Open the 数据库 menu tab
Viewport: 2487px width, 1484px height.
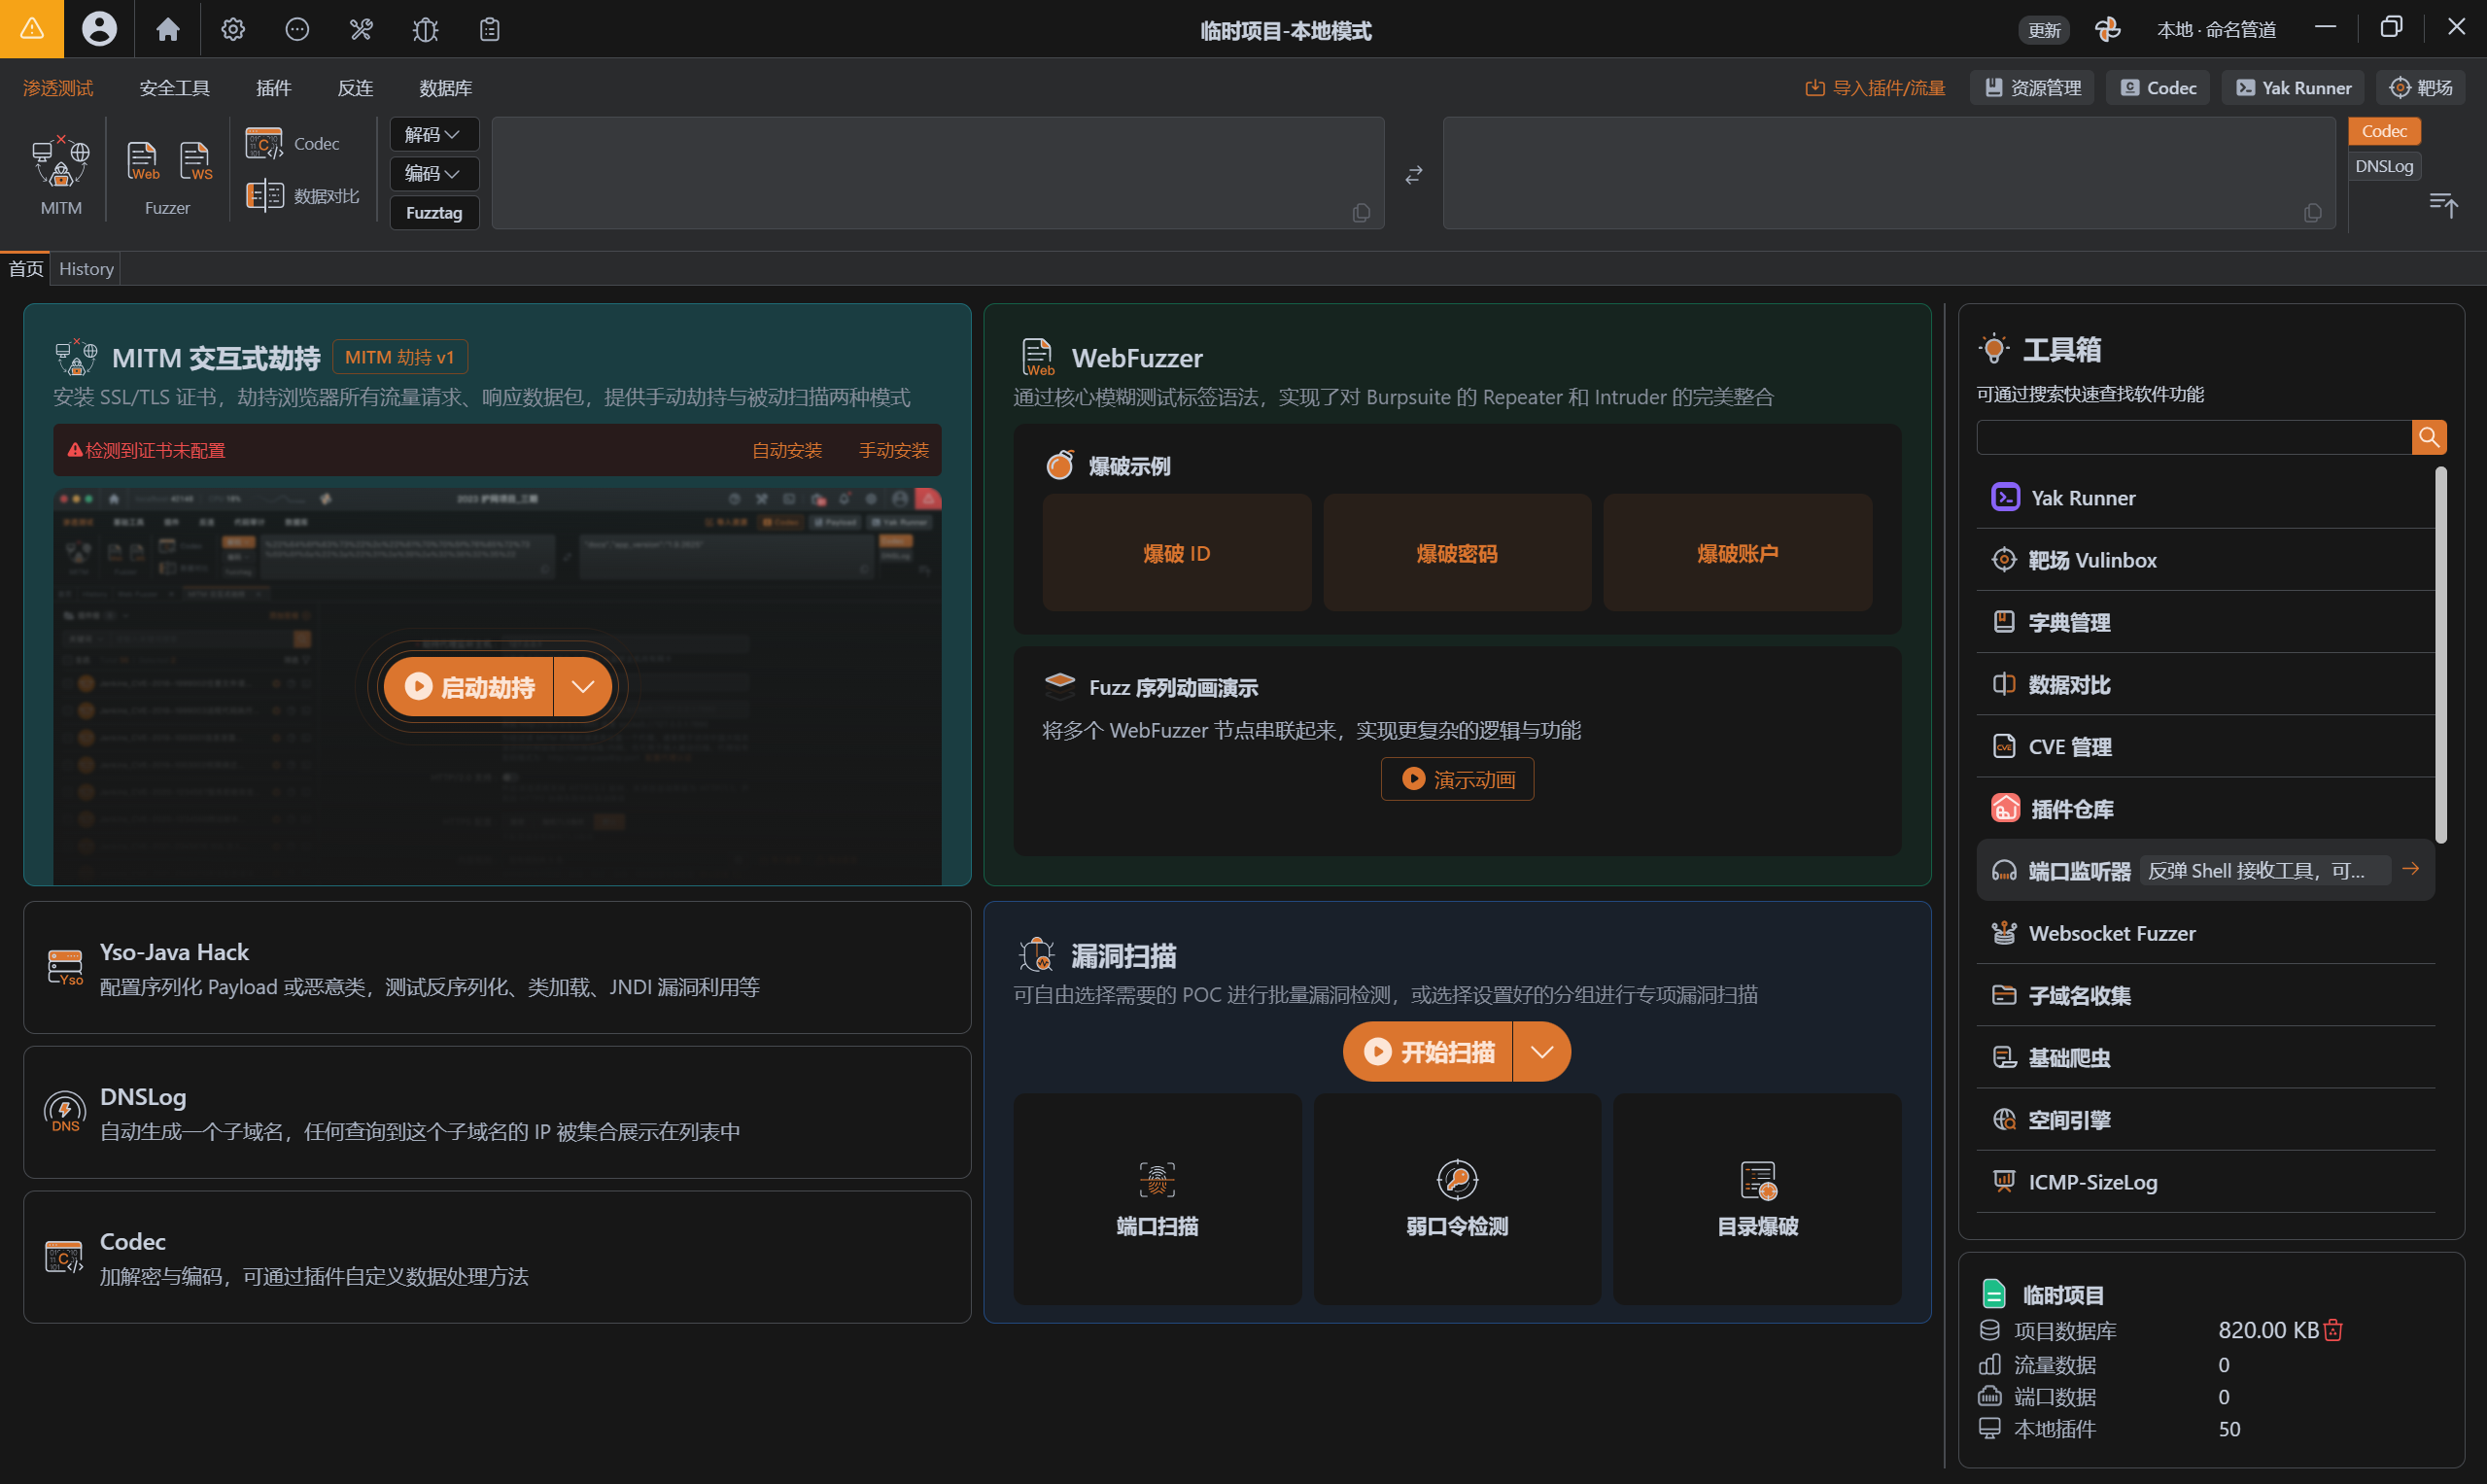pos(445,88)
